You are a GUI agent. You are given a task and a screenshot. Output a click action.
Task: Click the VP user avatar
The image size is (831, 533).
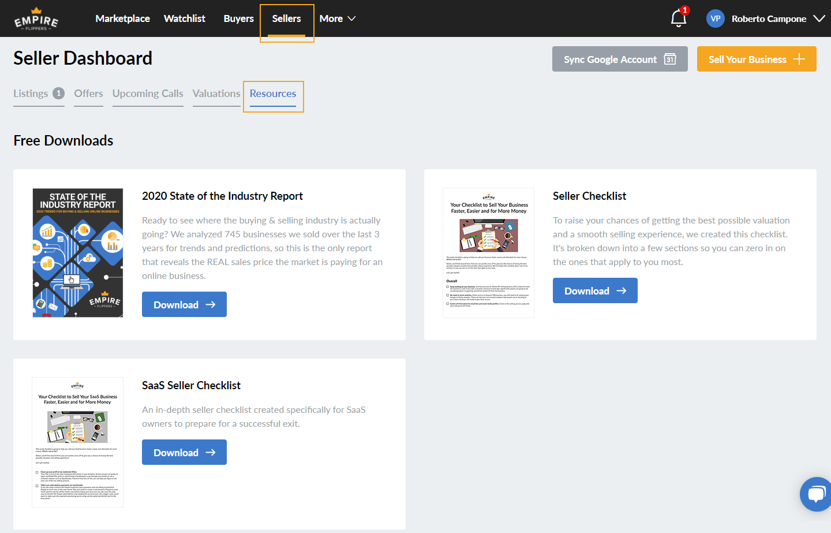click(x=716, y=18)
